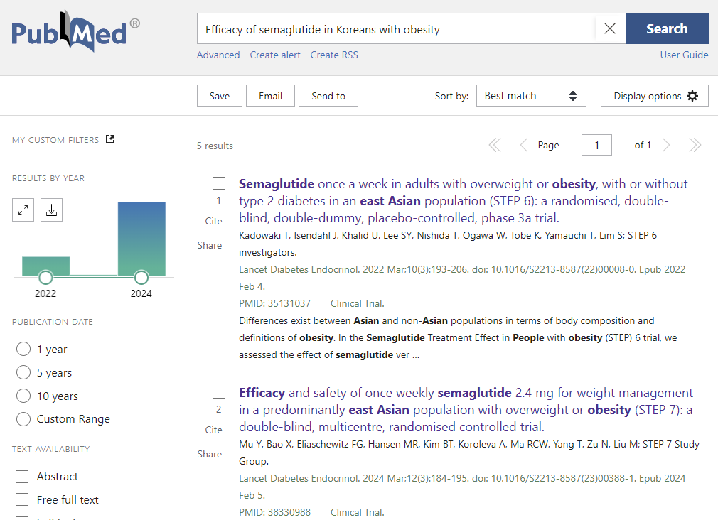Image resolution: width=718 pixels, height=520 pixels.
Task: Select the 5 years publication date
Action: click(23, 372)
